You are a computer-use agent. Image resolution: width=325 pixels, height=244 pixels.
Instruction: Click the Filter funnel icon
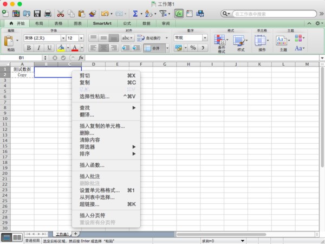click(161, 13)
